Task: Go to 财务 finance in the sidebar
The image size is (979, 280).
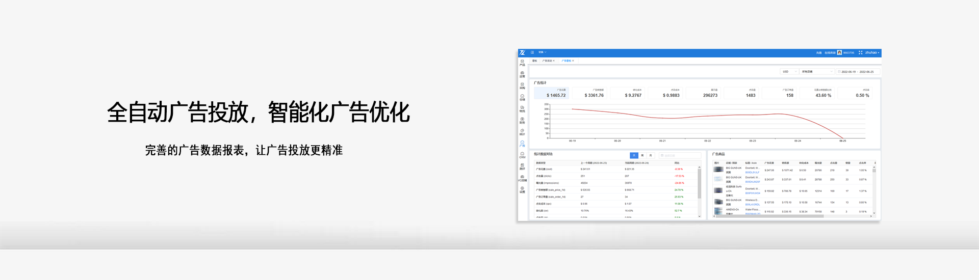Action: click(x=522, y=120)
